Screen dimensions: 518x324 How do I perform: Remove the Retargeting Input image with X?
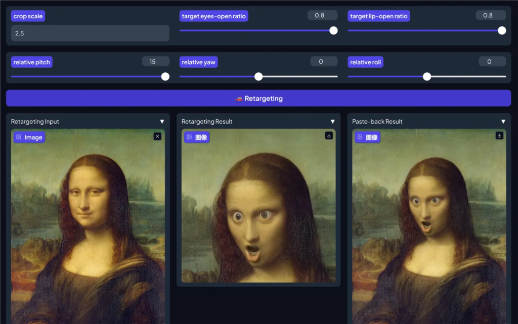[157, 136]
